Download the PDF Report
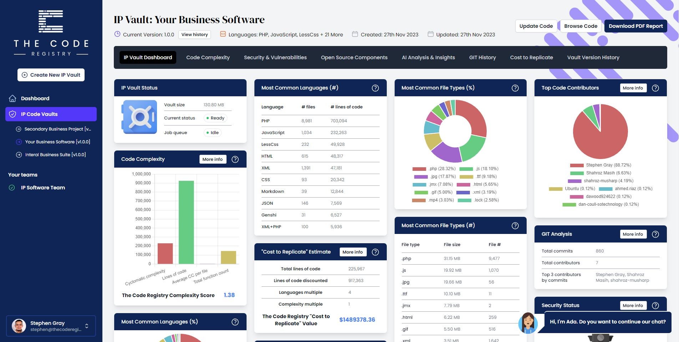679x342 pixels. click(635, 26)
